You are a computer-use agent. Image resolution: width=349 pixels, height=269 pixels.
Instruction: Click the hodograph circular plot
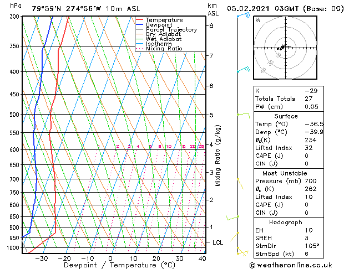pyautogui.click(x=285, y=48)
